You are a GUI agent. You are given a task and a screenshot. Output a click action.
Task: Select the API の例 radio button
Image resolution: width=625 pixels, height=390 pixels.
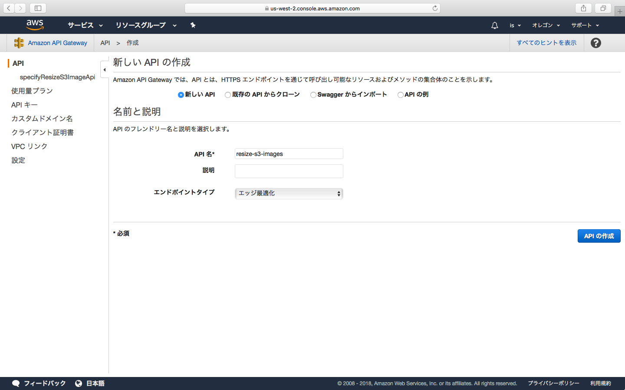[x=400, y=95]
